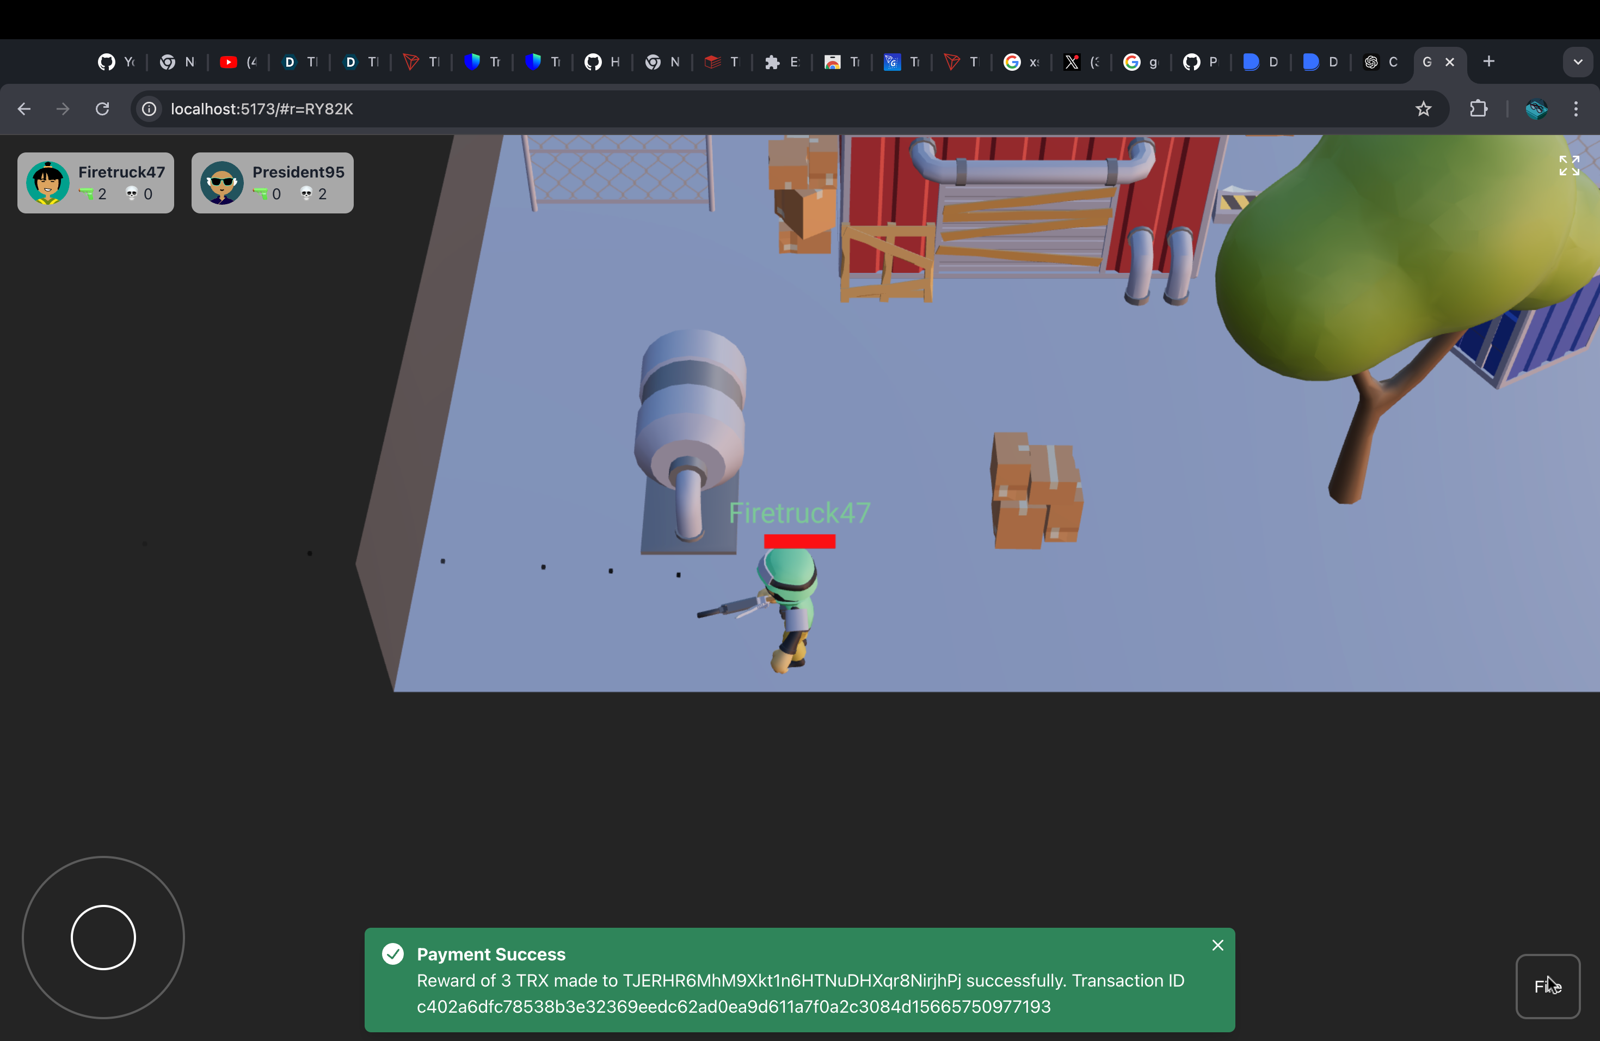Click the fullscreen expand icon
This screenshot has width=1600, height=1041.
click(x=1568, y=165)
